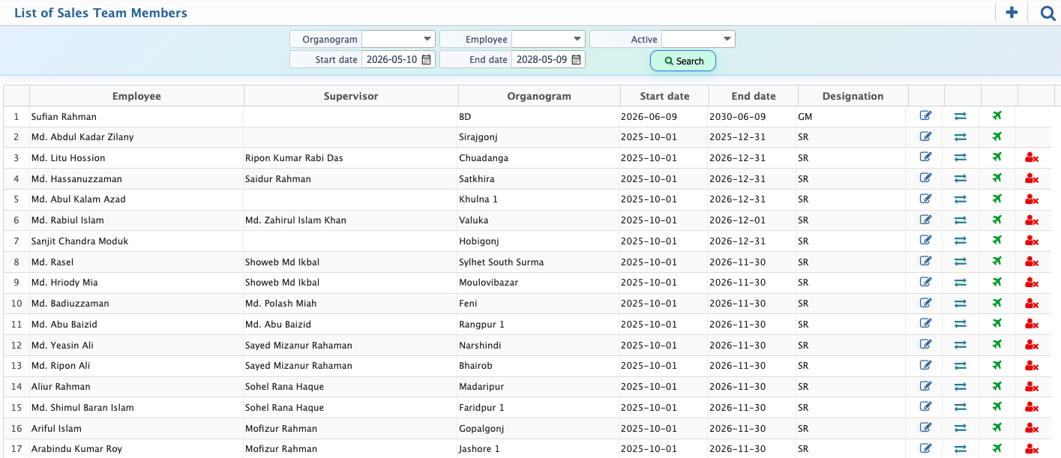Open the Start date calendar picker icon

coord(426,59)
